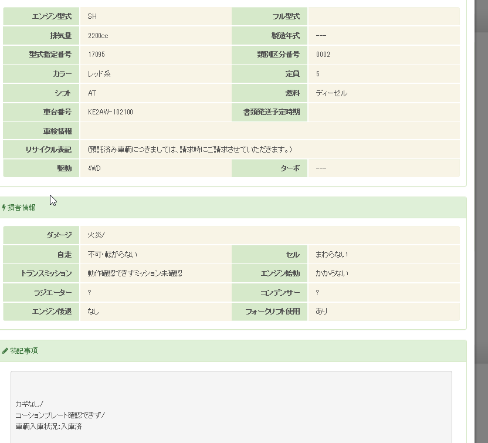Click the リサイクル表記 note text
488x443 pixels.
point(189,150)
